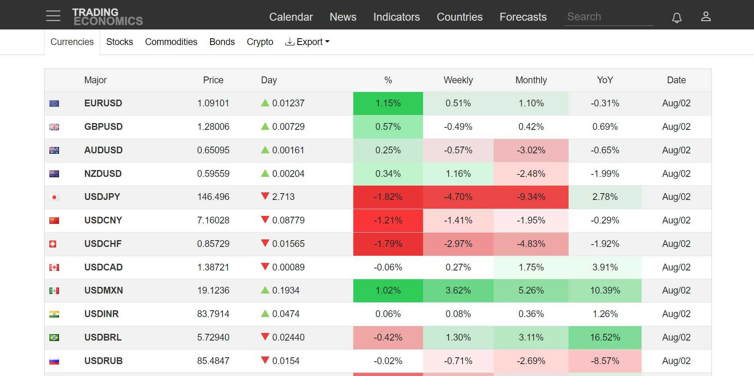Click the European Union flag icon
This screenshot has width=754, height=376.
[54, 104]
